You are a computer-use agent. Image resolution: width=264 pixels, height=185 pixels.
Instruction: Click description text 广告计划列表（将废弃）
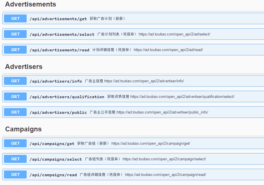[117, 34]
